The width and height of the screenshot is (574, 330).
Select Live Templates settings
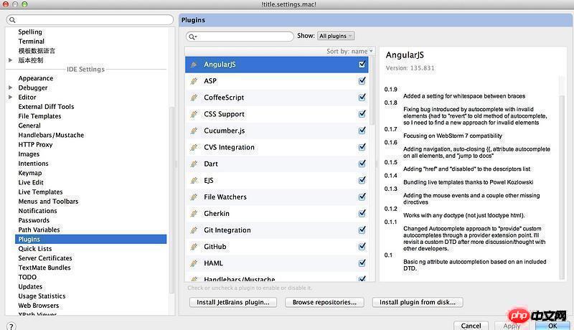click(x=40, y=192)
